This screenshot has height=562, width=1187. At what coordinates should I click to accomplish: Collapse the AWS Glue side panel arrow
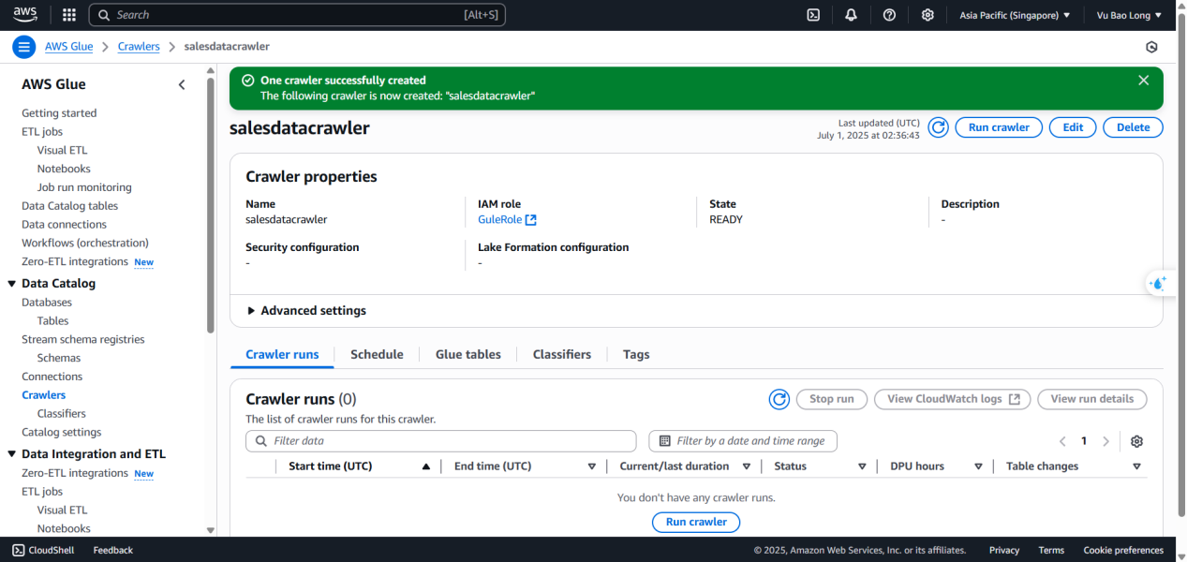click(182, 84)
